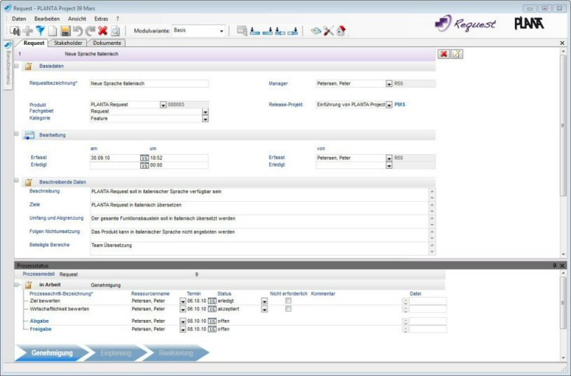
Task: Open calendar for Ziel bewerten Termin
Action: [x=212, y=301]
